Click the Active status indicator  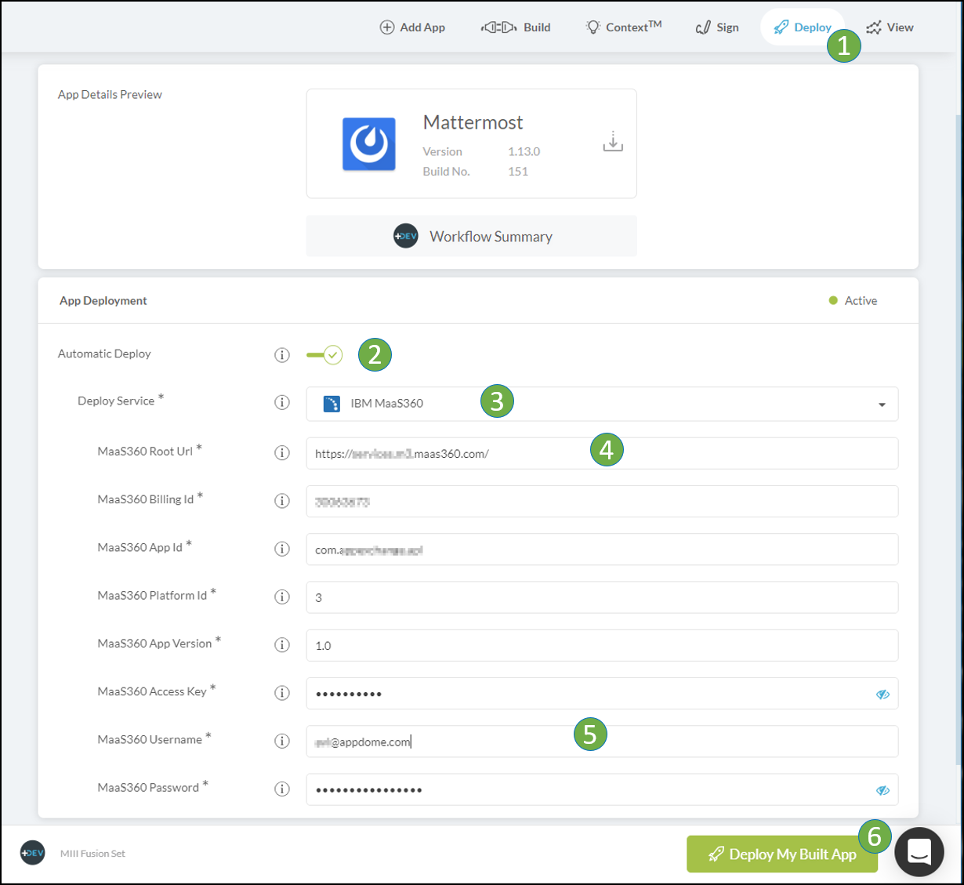tap(853, 300)
